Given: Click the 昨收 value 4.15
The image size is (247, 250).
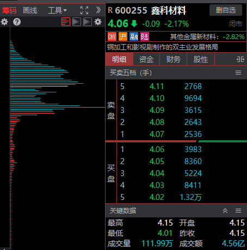Looking at the screenshot, I should tap(237, 233).
